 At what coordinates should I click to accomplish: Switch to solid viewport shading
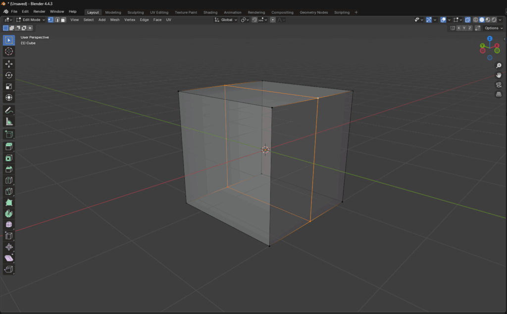(x=482, y=20)
